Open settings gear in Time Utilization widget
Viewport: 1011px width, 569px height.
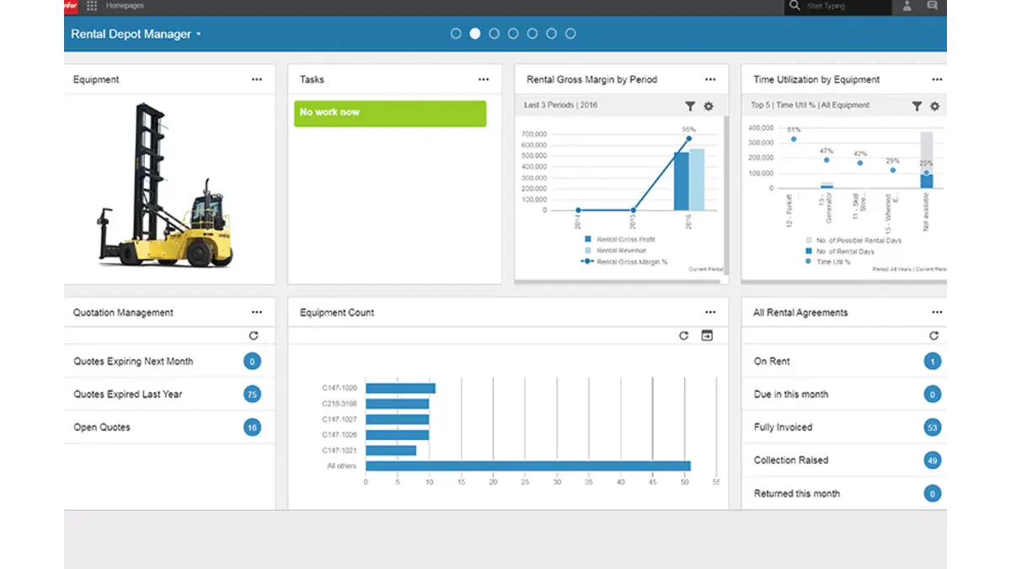pos(934,106)
